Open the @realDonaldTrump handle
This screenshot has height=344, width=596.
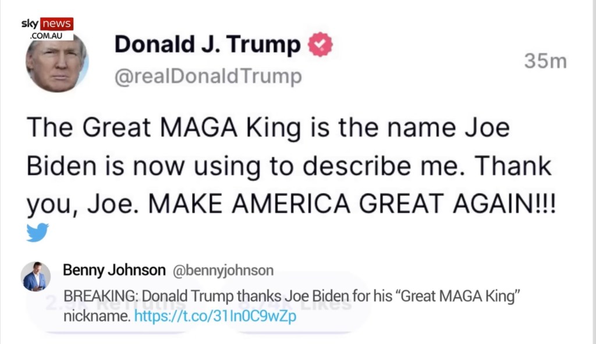tap(208, 77)
